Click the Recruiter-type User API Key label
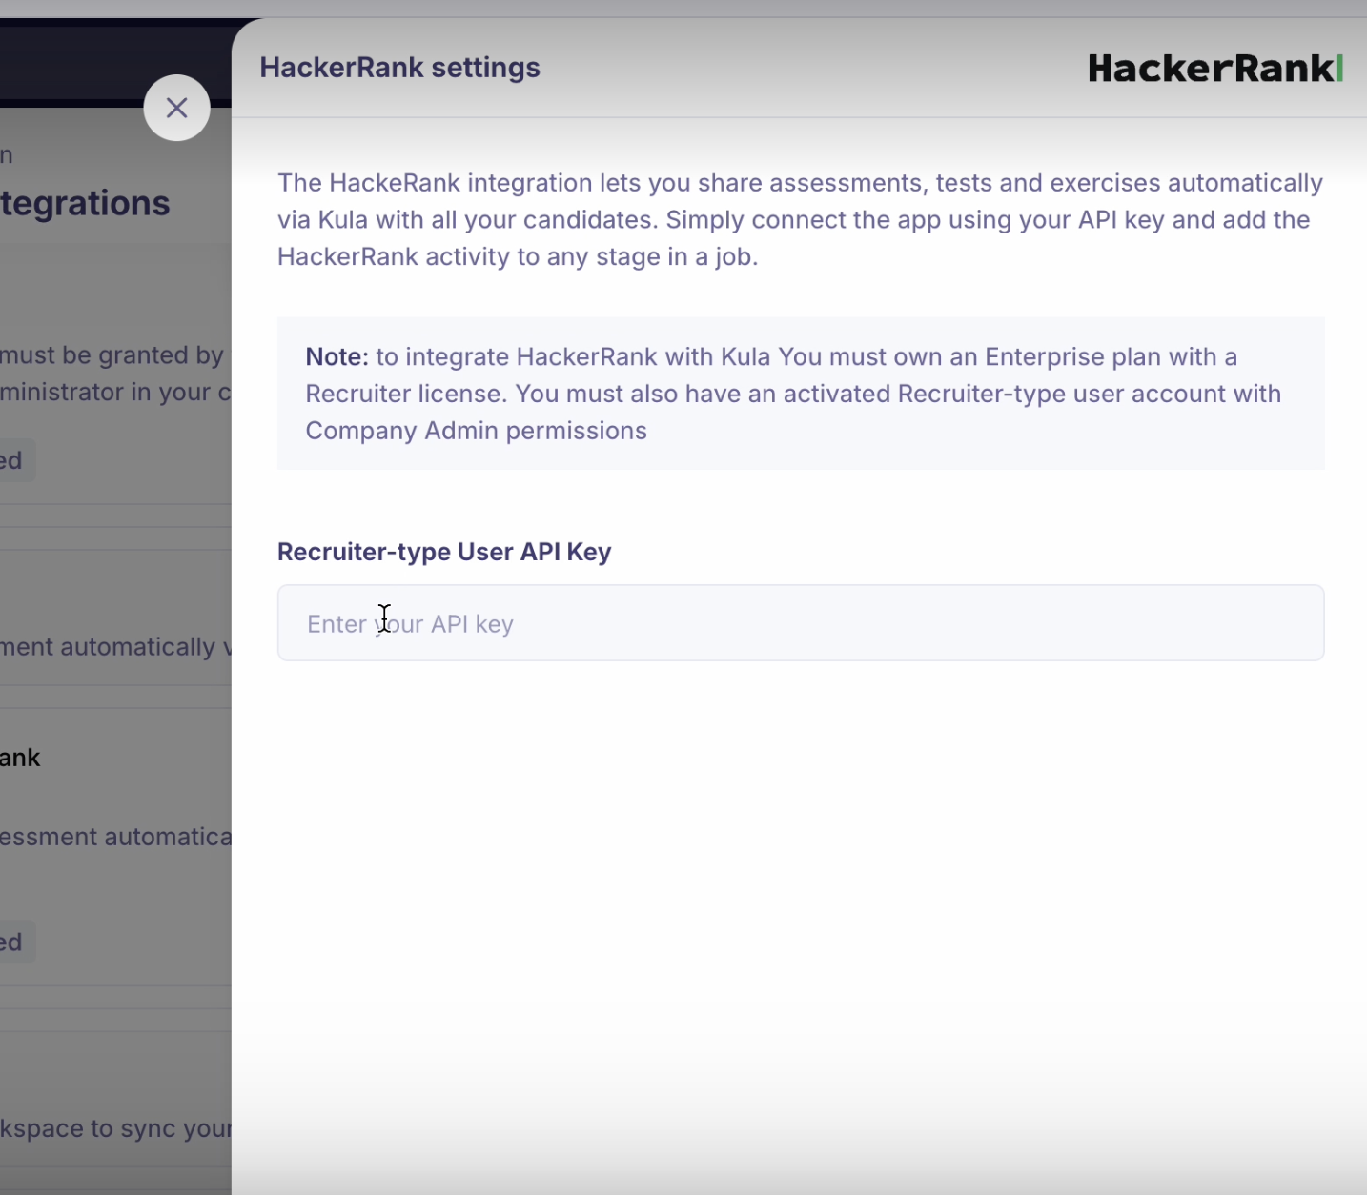 point(444,552)
